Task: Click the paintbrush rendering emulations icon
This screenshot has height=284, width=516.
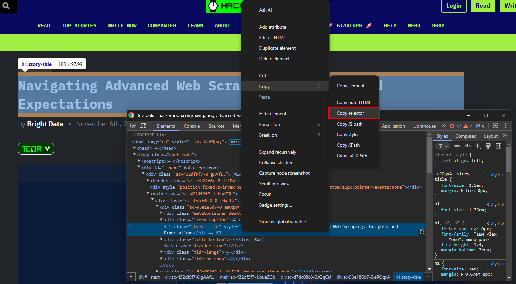Action: (x=488, y=146)
